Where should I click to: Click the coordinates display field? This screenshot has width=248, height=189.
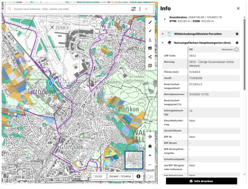[x=120, y=177]
